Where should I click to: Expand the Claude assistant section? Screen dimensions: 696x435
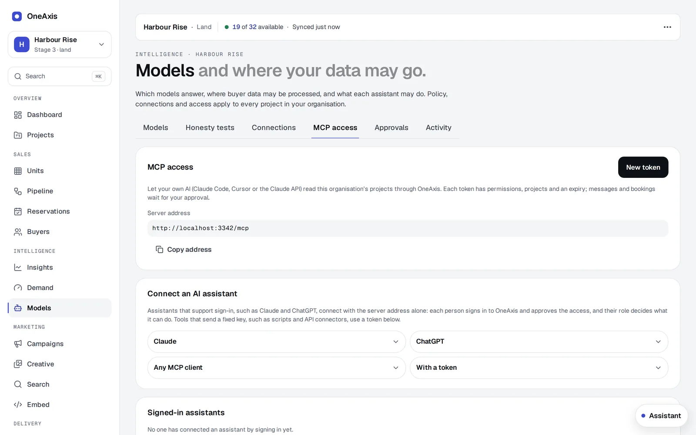click(276, 342)
